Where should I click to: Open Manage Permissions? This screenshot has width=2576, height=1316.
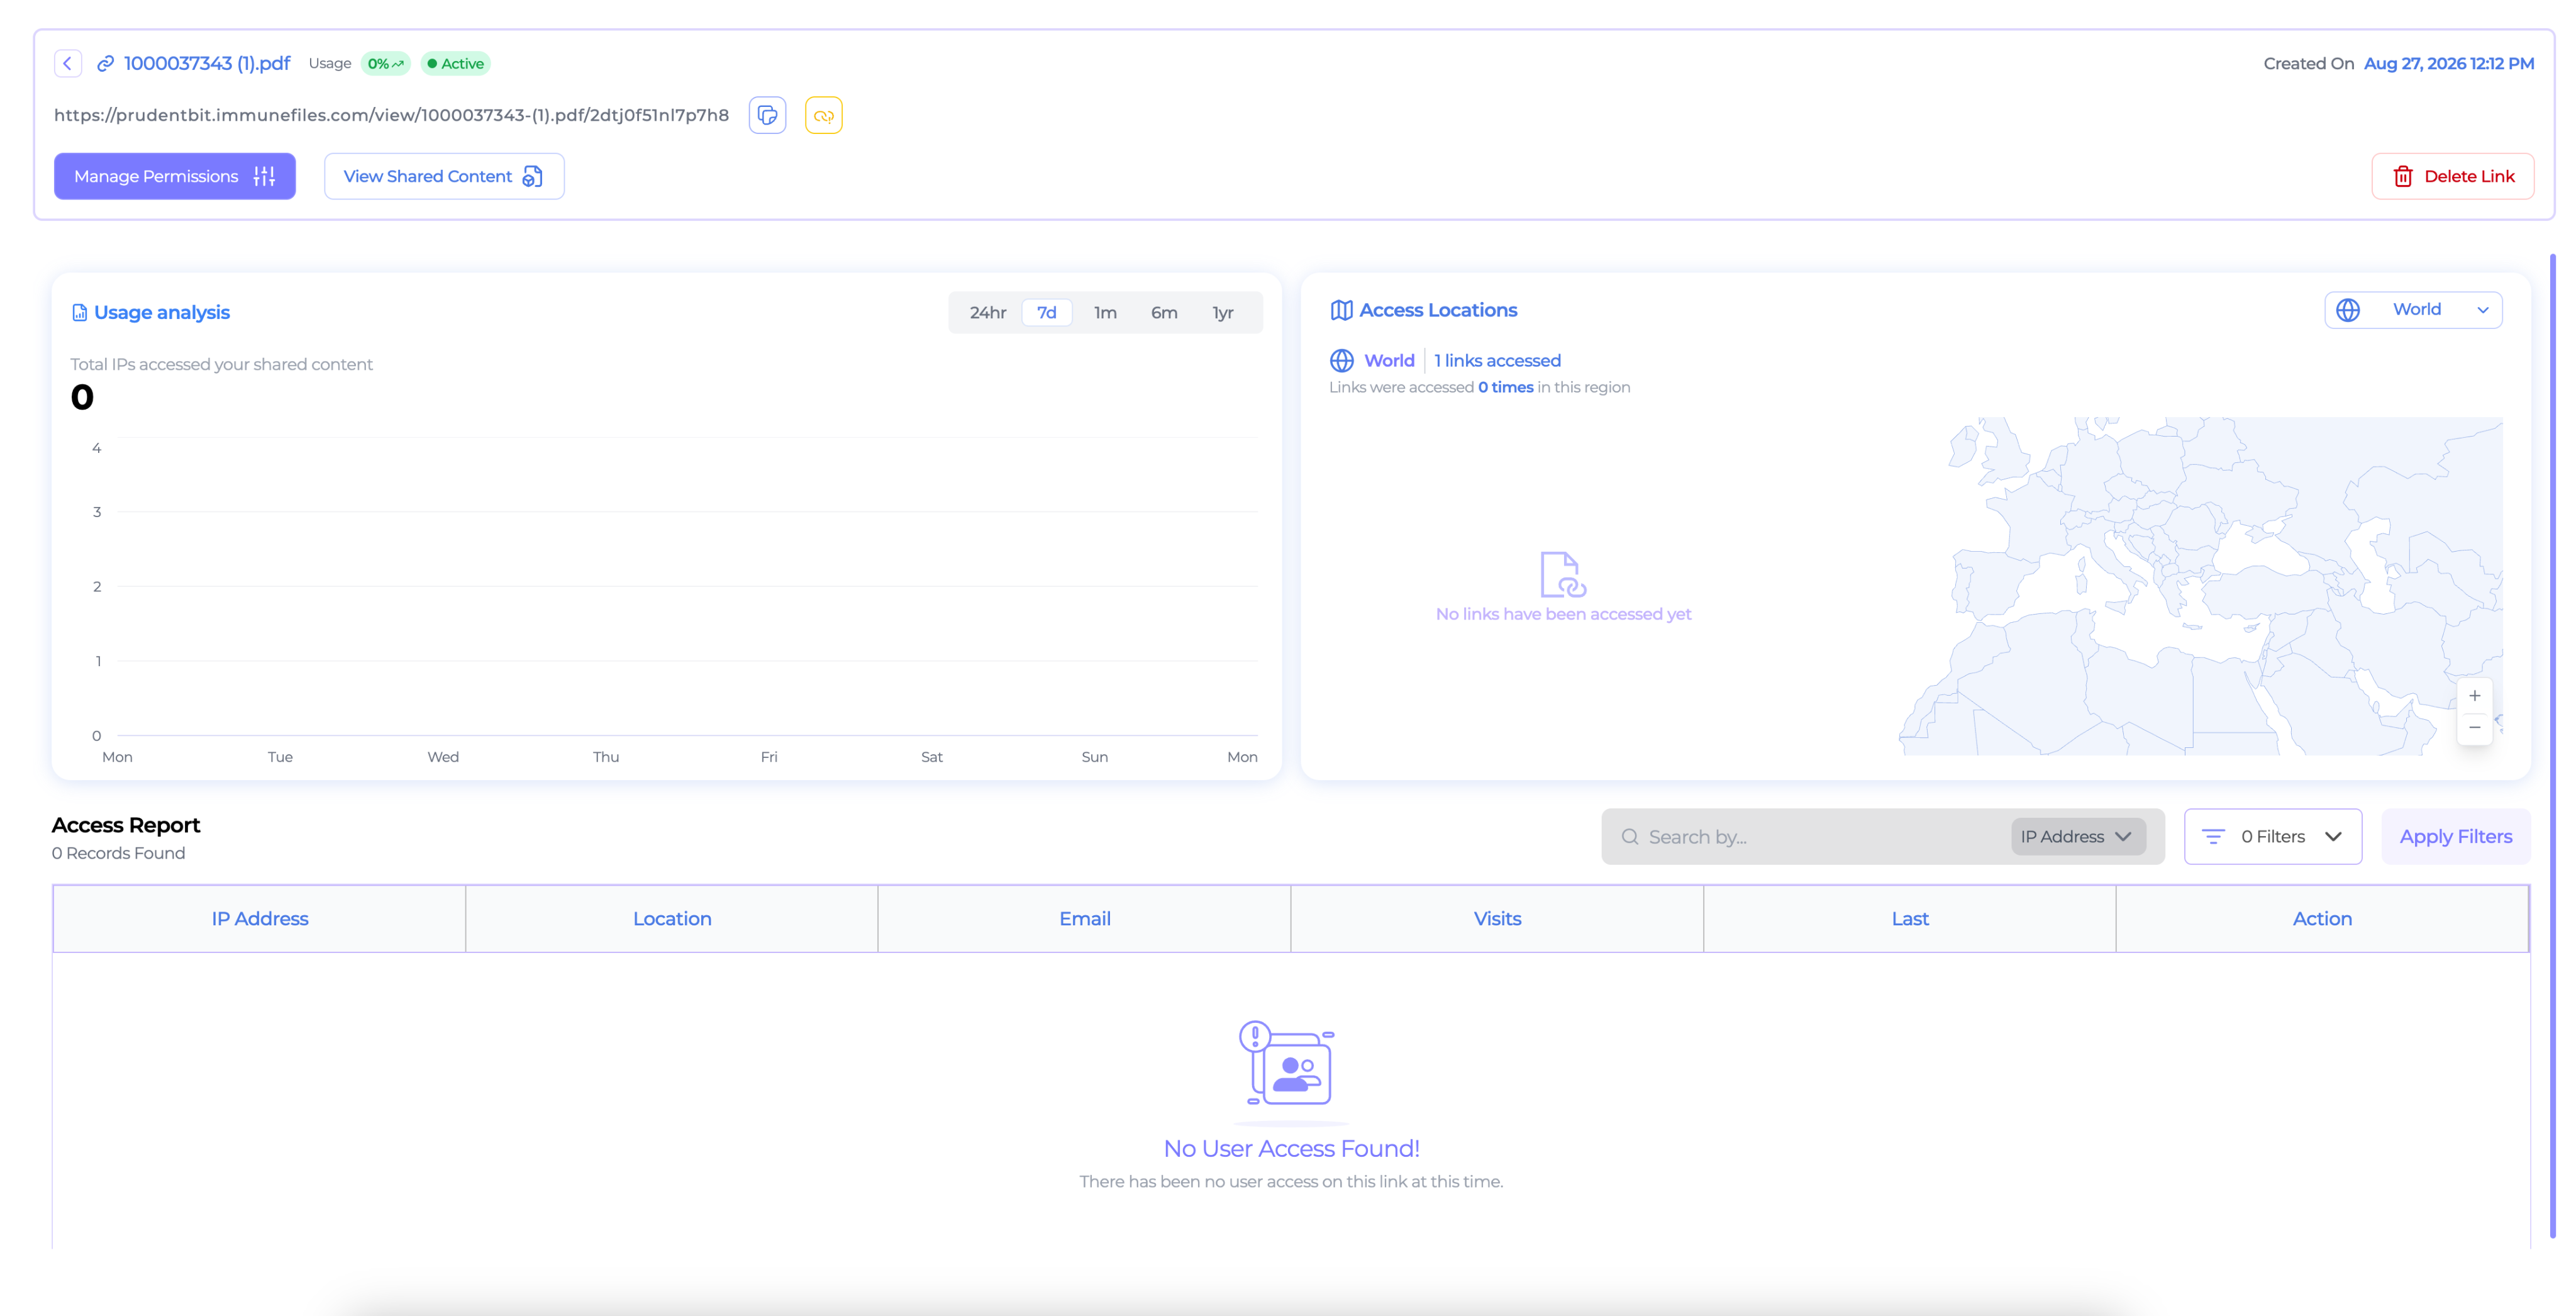(175, 176)
